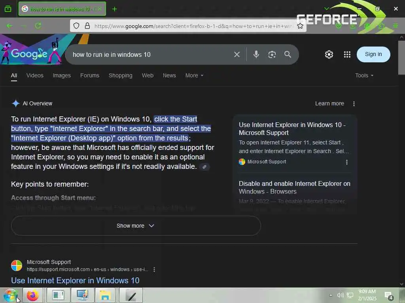Submit search with magnifying glass icon
The image size is (405, 303).
pyautogui.click(x=288, y=54)
